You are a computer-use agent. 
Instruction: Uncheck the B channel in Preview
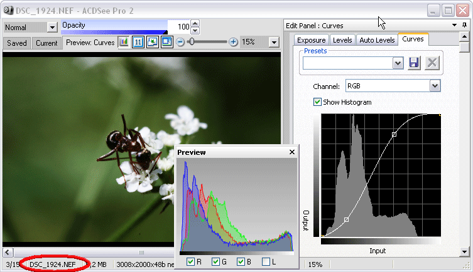point(241,261)
